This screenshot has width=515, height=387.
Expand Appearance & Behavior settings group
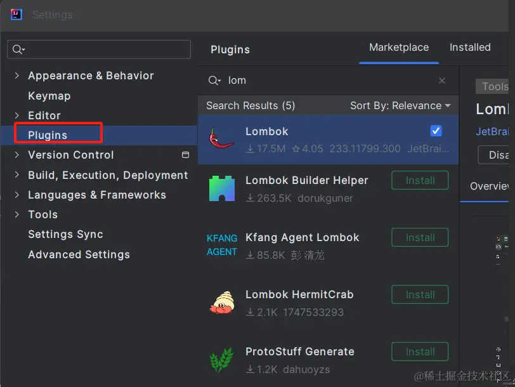coord(16,75)
